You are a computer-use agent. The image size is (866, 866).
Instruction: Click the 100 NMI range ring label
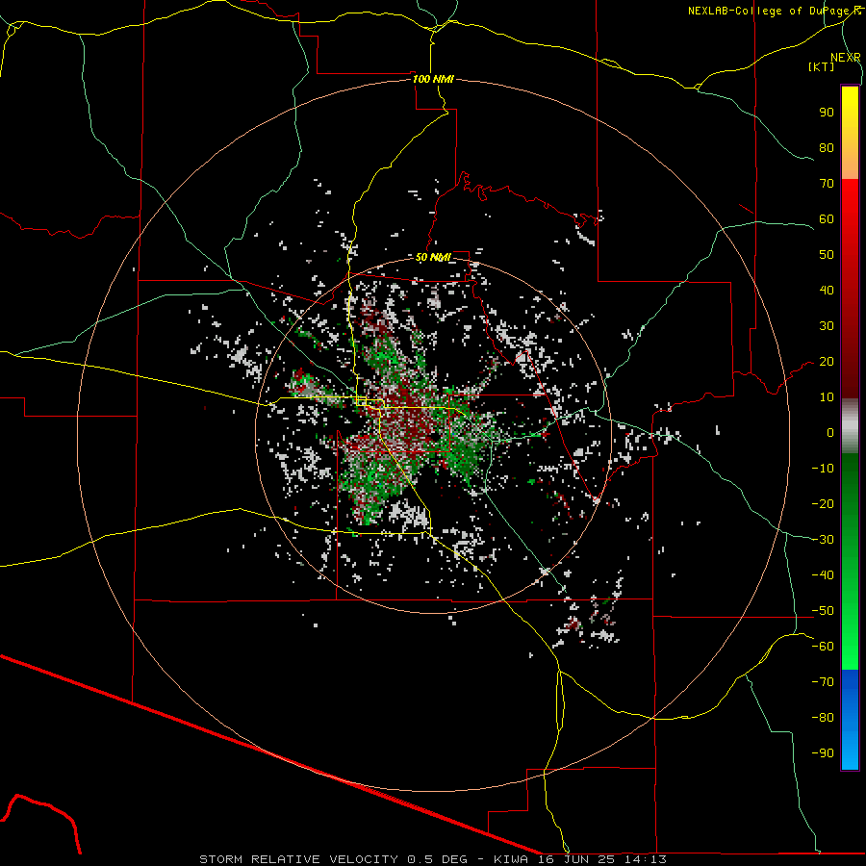pyautogui.click(x=433, y=79)
